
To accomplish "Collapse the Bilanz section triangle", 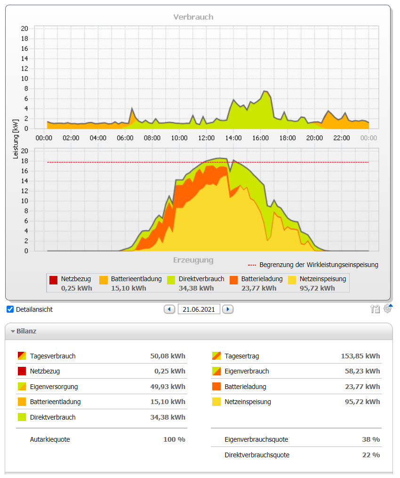I will [x=13, y=332].
